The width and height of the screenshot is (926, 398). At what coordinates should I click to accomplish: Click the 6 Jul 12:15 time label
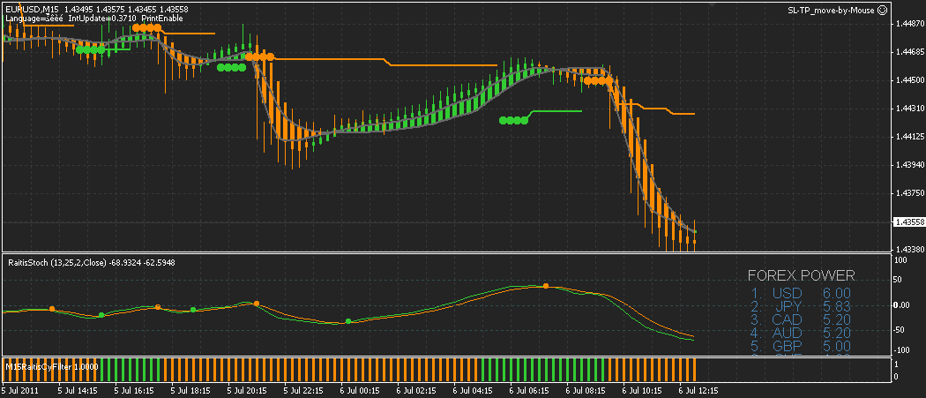coord(698,391)
